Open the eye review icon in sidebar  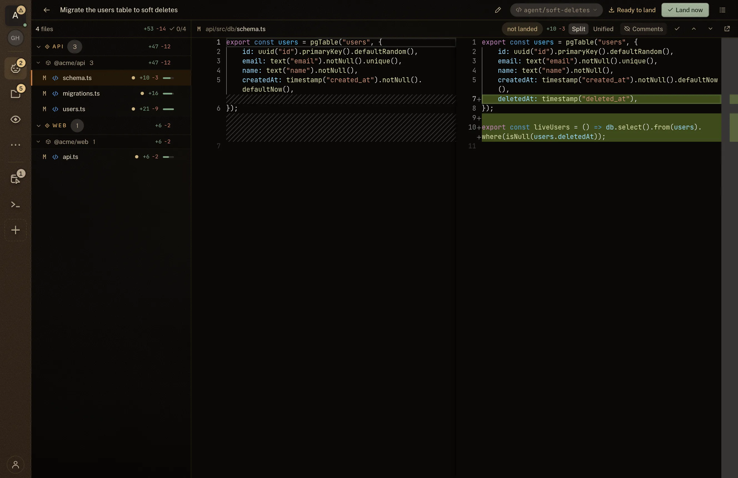click(15, 120)
